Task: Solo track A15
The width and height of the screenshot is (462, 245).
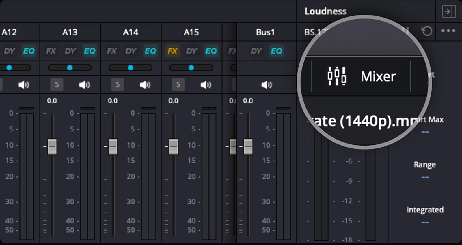Action: 178,85
